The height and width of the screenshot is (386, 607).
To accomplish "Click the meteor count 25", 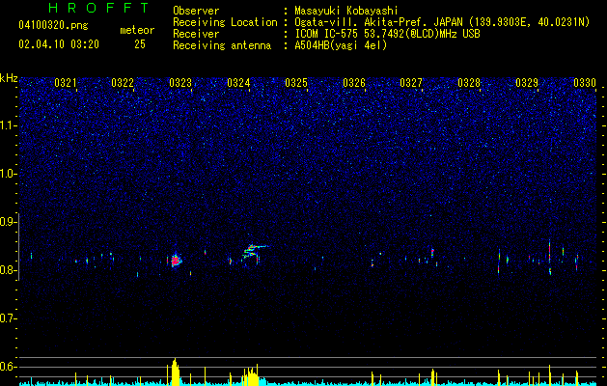I will 140,44.
